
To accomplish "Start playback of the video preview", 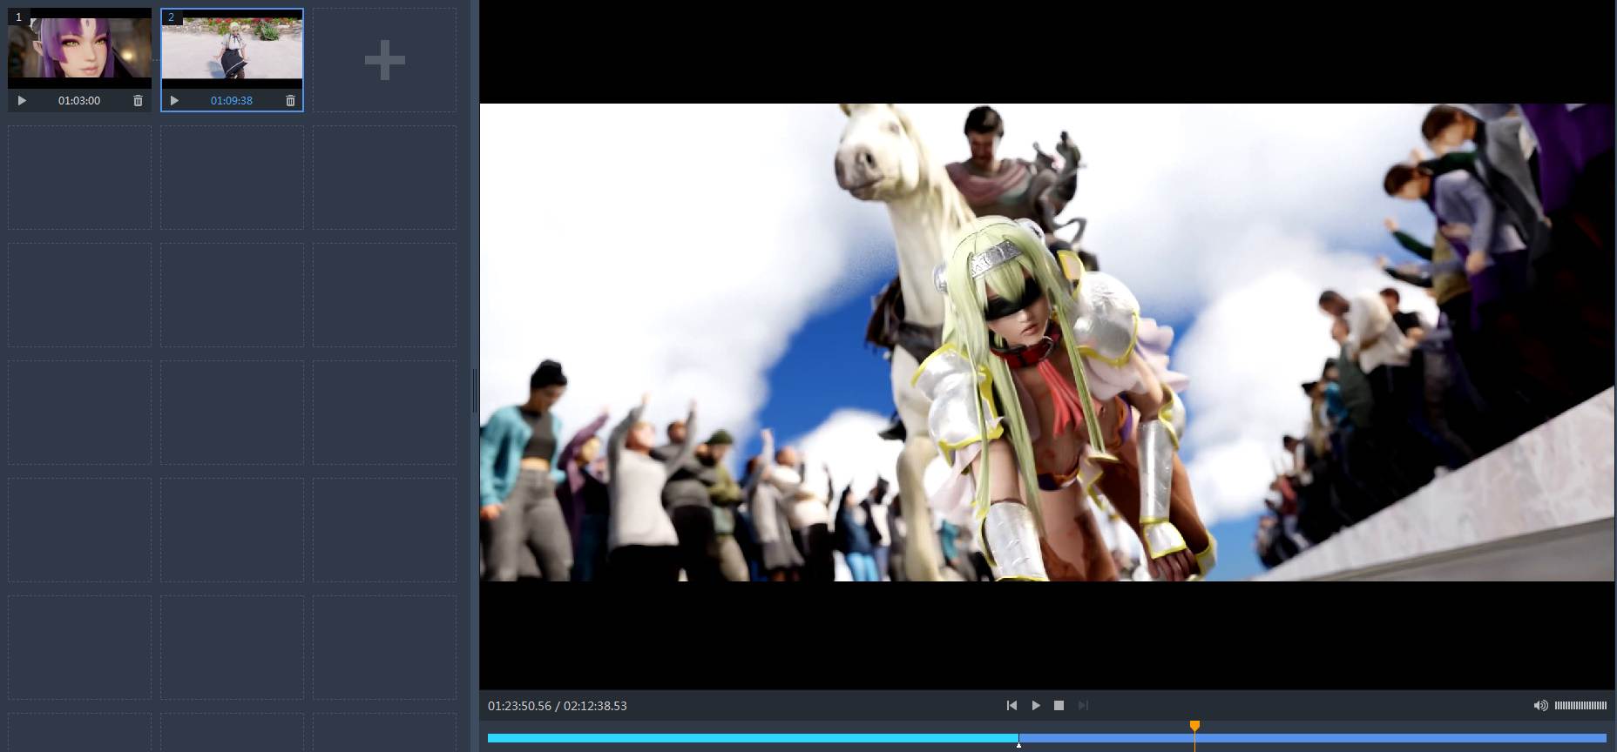I will [1036, 706].
